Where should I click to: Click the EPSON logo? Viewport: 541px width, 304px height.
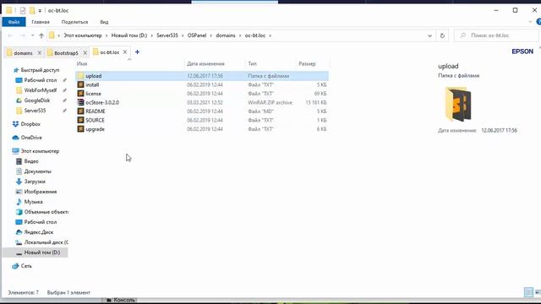(x=522, y=52)
